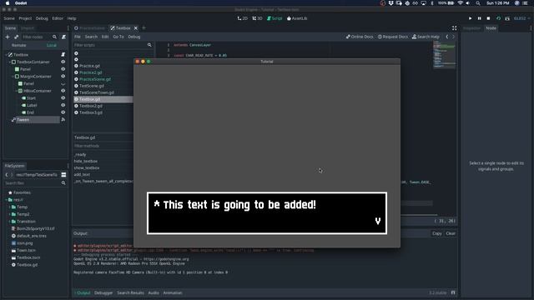Screen dimensions: 534x300
Task: Click the play current scene icon
Action: [x=498, y=18]
